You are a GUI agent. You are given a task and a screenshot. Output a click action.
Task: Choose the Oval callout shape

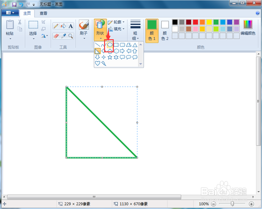click(x=129, y=57)
